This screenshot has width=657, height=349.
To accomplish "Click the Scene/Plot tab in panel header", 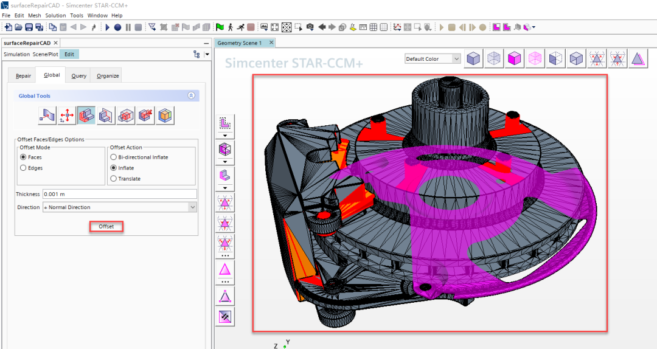I will 45,54.
